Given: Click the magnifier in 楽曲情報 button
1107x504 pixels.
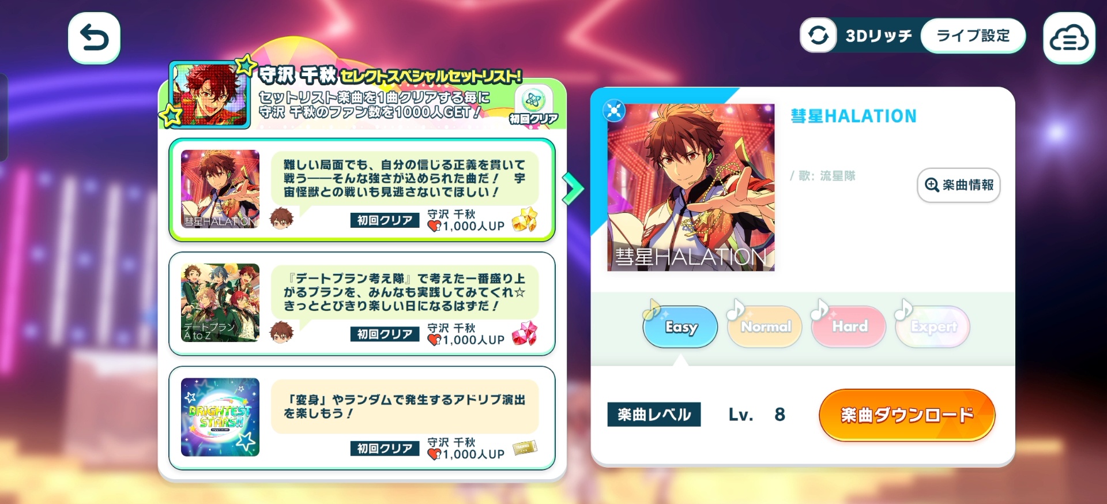Looking at the screenshot, I should pyautogui.click(x=932, y=185).
